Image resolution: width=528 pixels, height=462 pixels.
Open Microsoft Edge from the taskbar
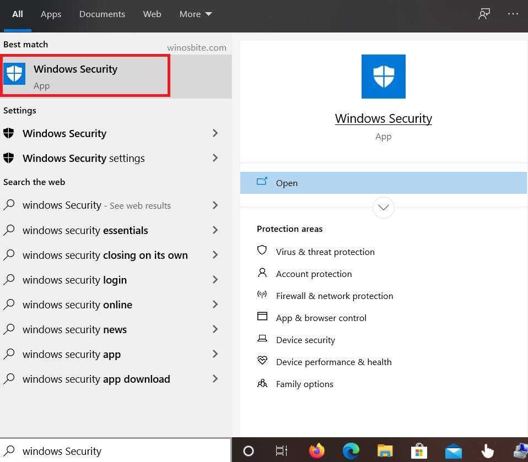351,451
